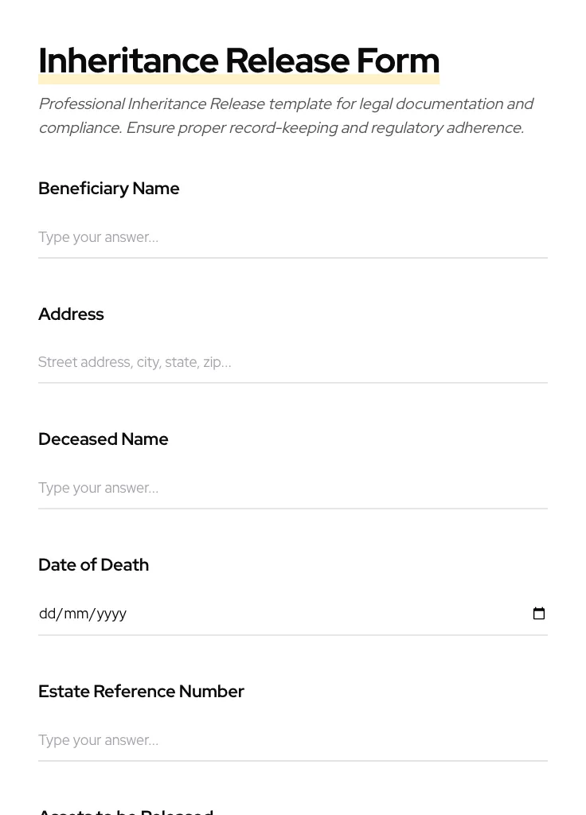Viewport: 586px width, 815px height.
Task: Click the underline below Beneficiary Name field
Action: point(293,258)
